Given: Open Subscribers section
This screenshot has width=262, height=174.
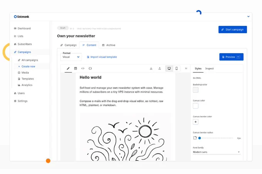Looking at the screenshot, I should (x=25, y=44).
